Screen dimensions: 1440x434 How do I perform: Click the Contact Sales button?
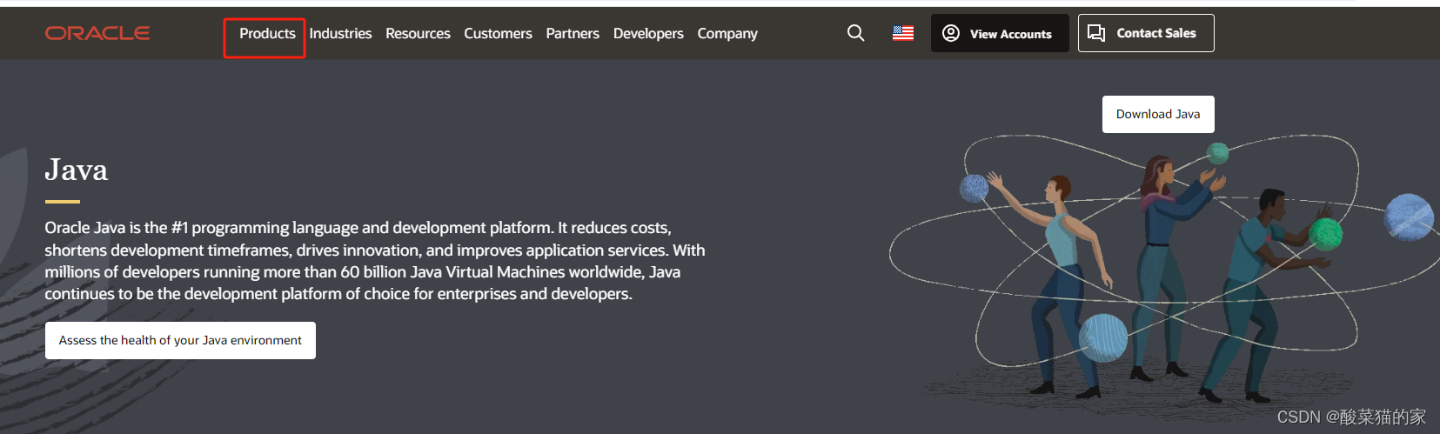pyautogui.click(x=1146, y=33)
